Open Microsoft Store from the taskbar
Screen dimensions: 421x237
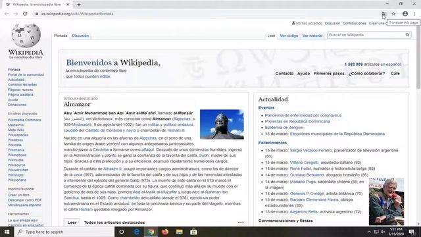(x=193, y=232)
